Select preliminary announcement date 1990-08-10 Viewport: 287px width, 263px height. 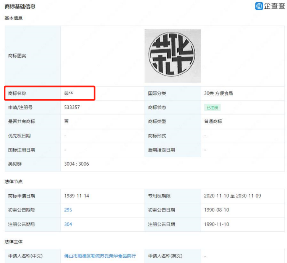(217, 210)
